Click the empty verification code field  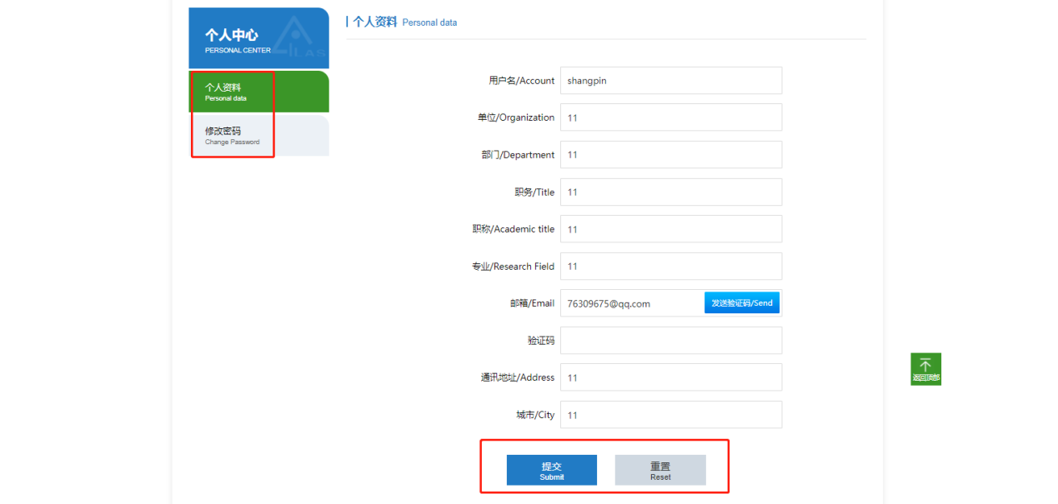click(x=670, y=341)
